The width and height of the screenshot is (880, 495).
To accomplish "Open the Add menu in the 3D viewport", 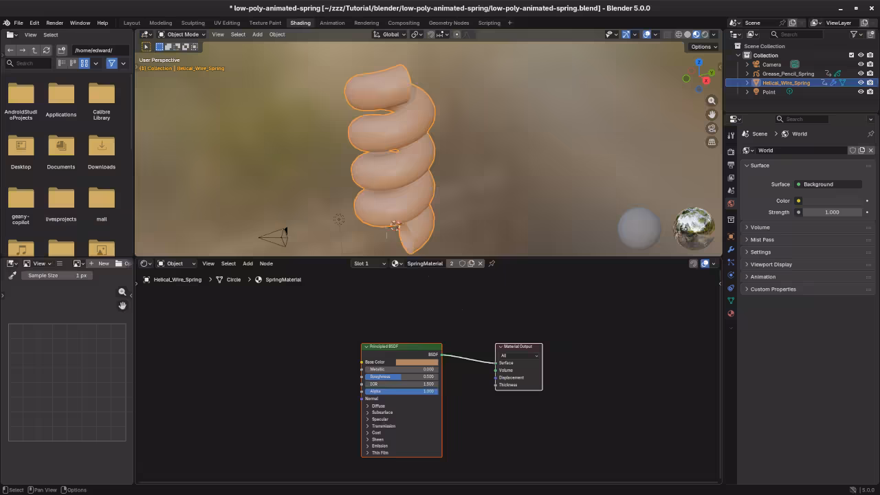I will click(x=257, y=34).
